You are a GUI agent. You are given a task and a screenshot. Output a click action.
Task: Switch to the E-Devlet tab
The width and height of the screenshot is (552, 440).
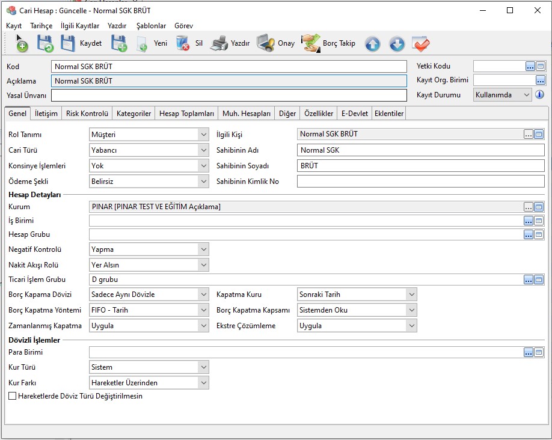point(354,113)
